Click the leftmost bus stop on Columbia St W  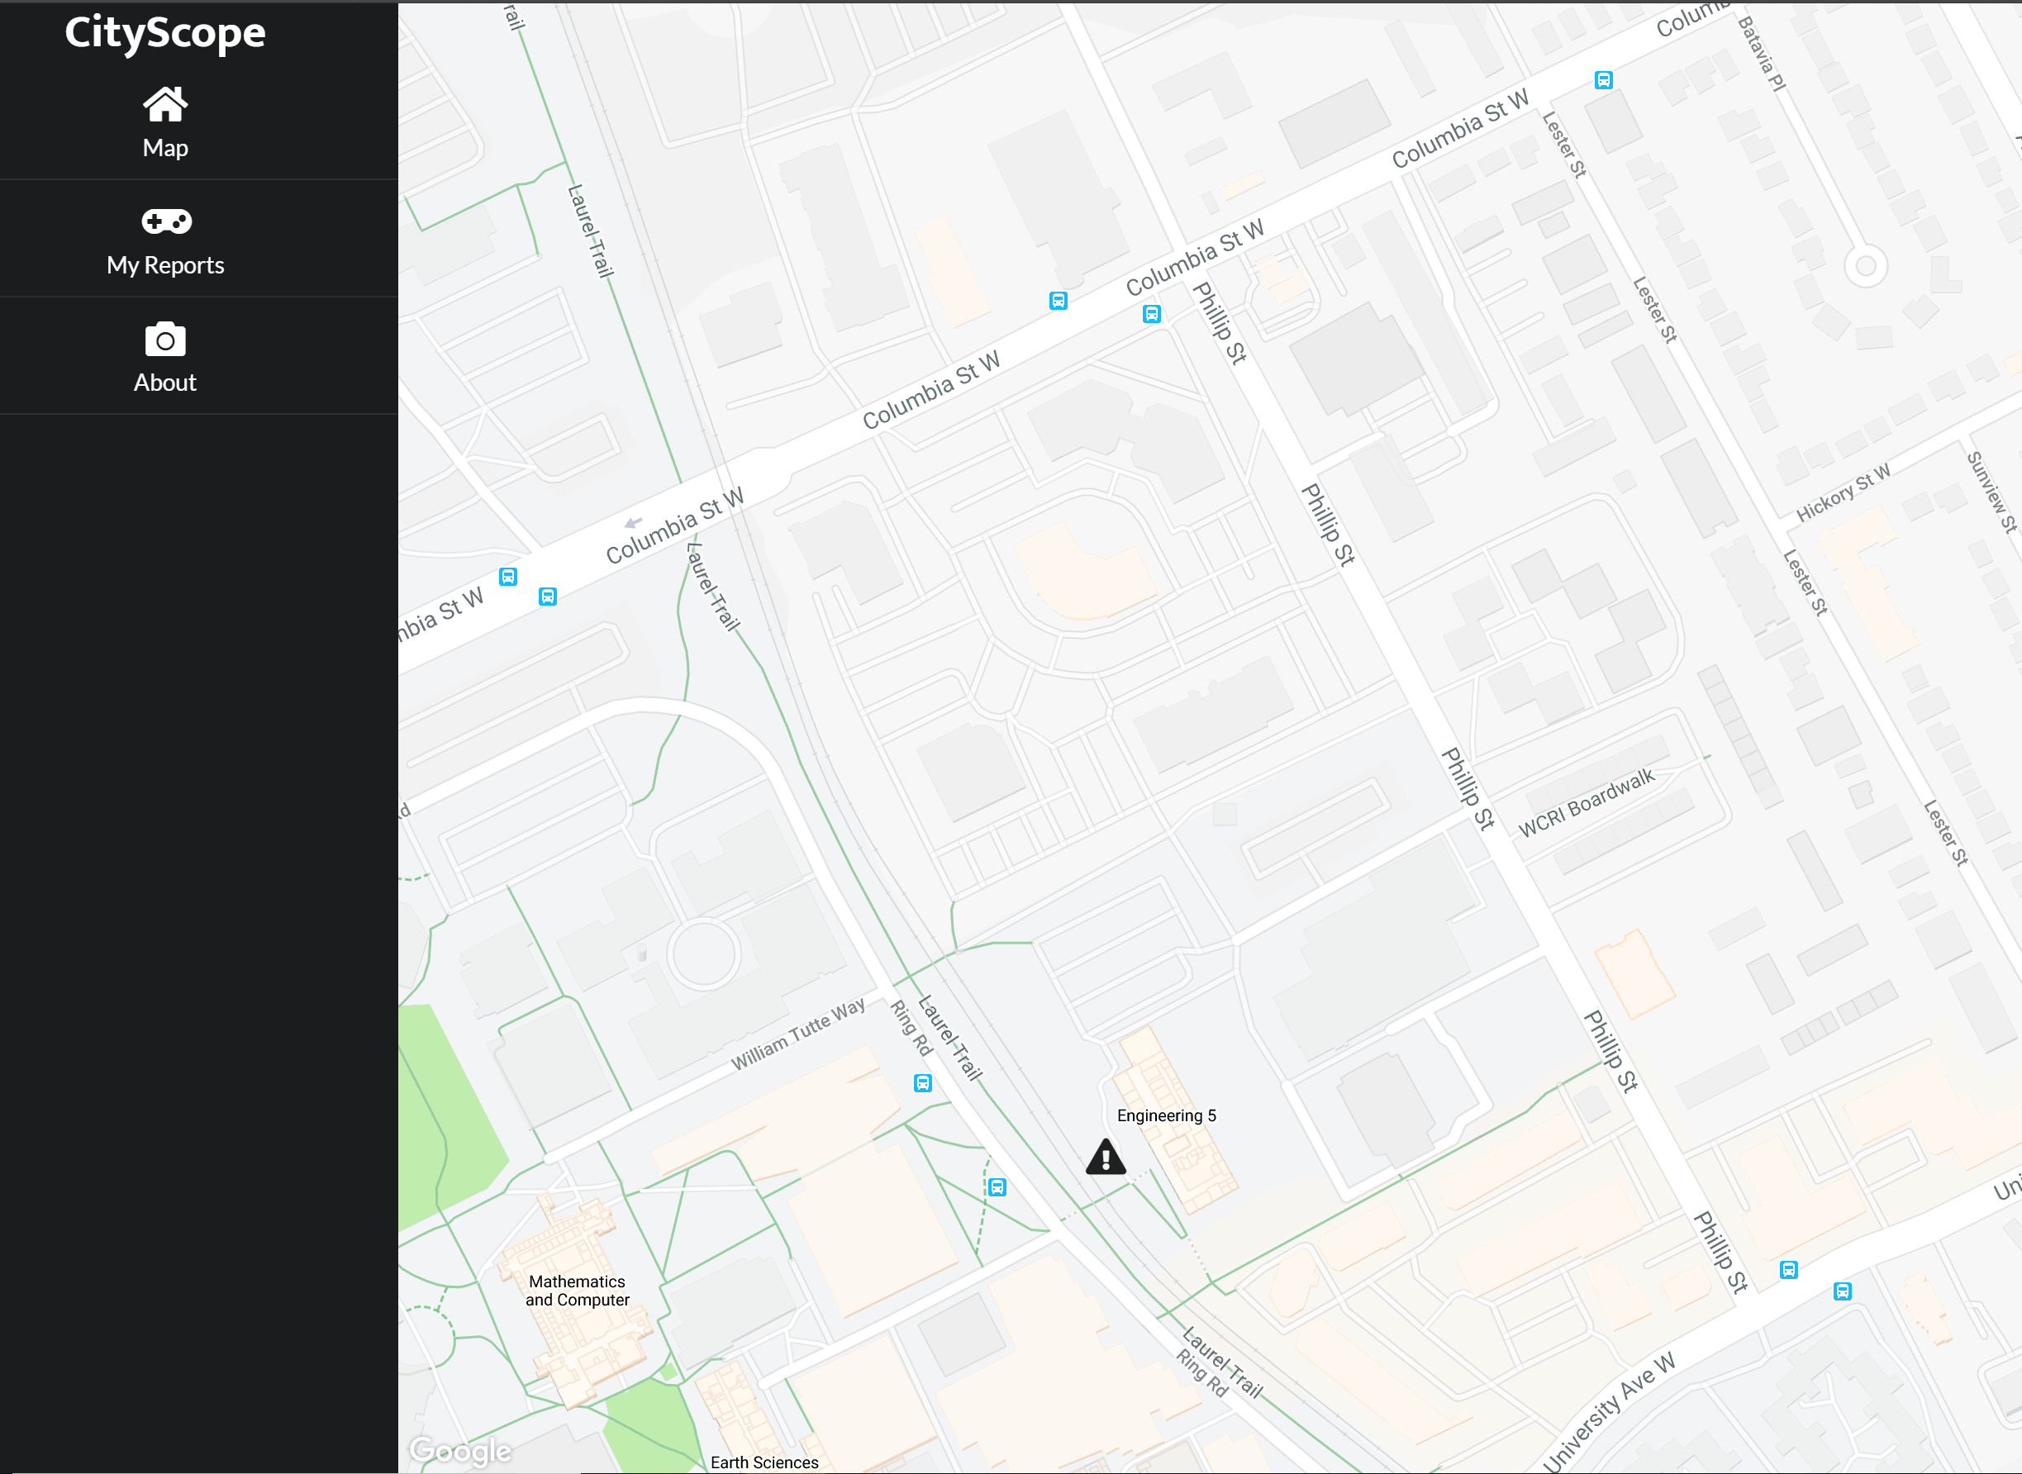pyautogui.click(x=507, y=577)
